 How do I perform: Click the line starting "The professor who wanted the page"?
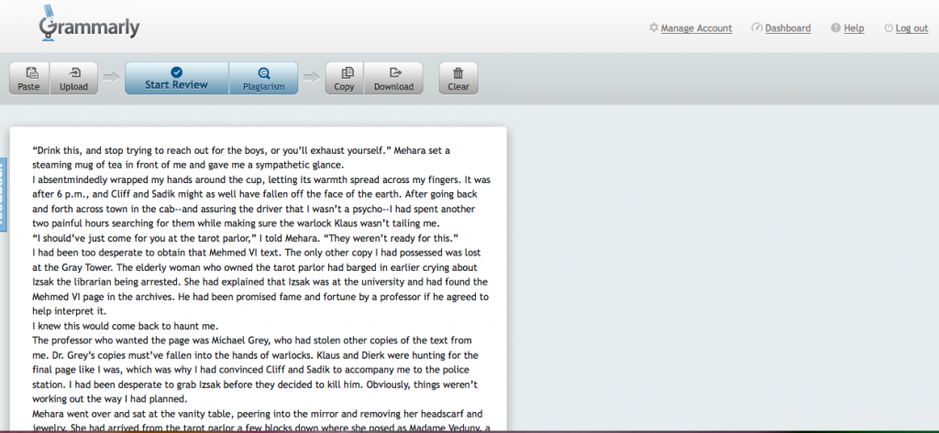(x=252, y=341)
